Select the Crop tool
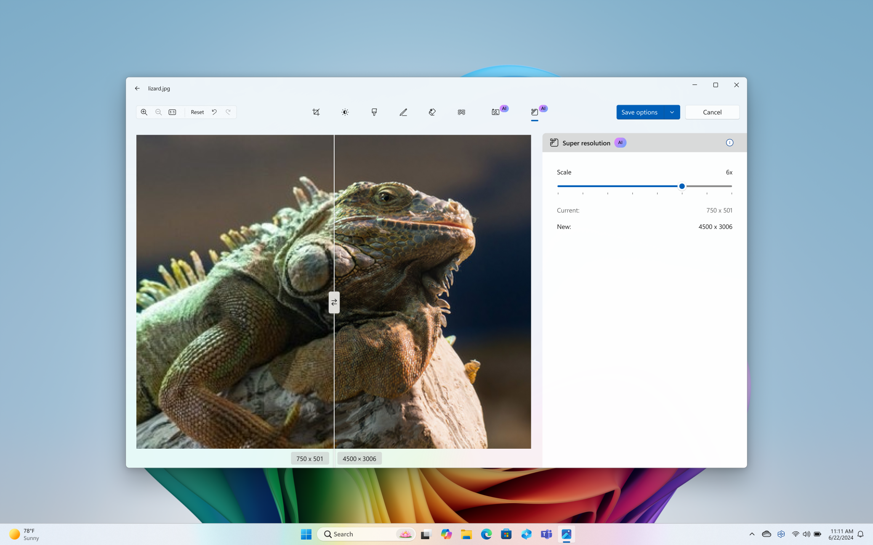 point(316,112)
